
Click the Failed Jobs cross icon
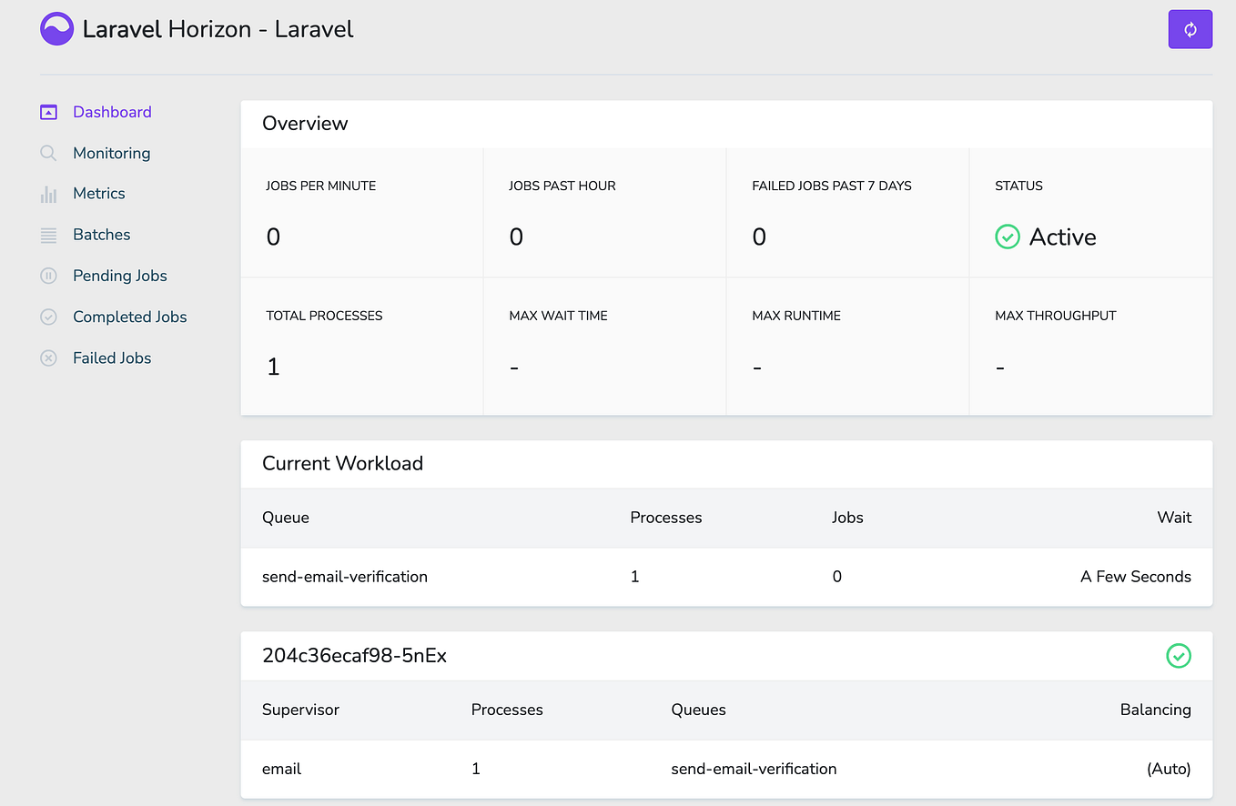tap(48, 358)
